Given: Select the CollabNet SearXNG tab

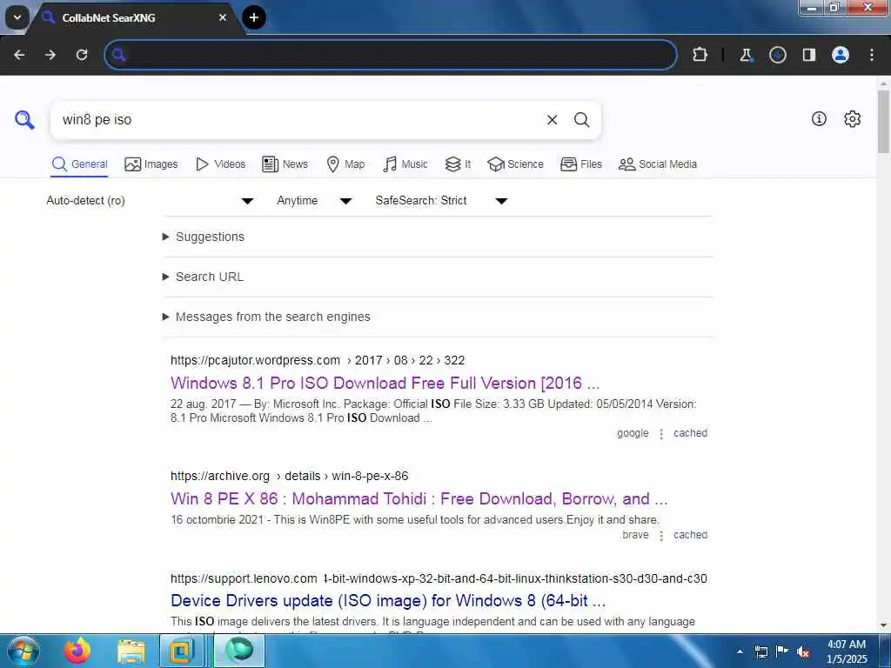Looking at the screenshot, I should click(137, 17).
